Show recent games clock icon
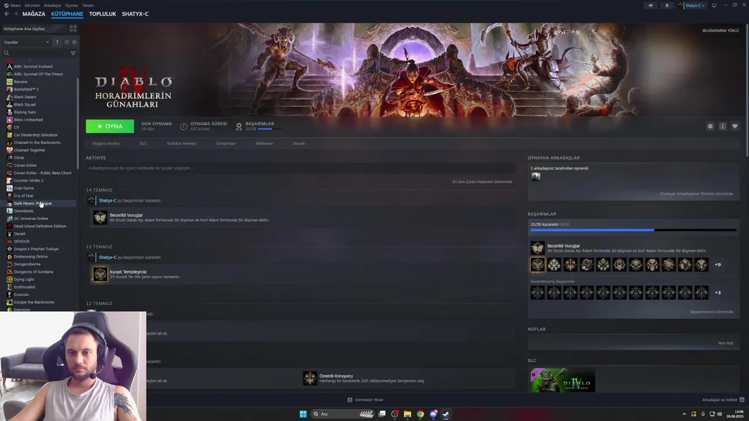 tap(67, 42)
